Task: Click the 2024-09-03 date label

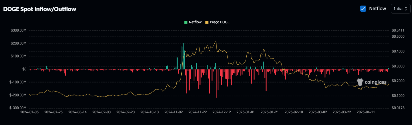Action: 101,112
